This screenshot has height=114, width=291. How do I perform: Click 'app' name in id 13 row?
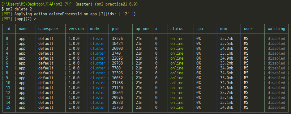click(22, 98)
